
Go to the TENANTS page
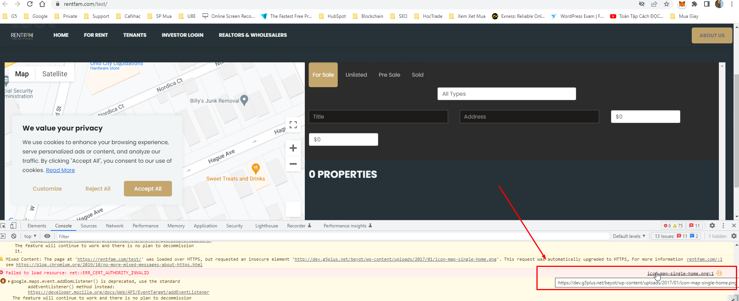[135, 35]
